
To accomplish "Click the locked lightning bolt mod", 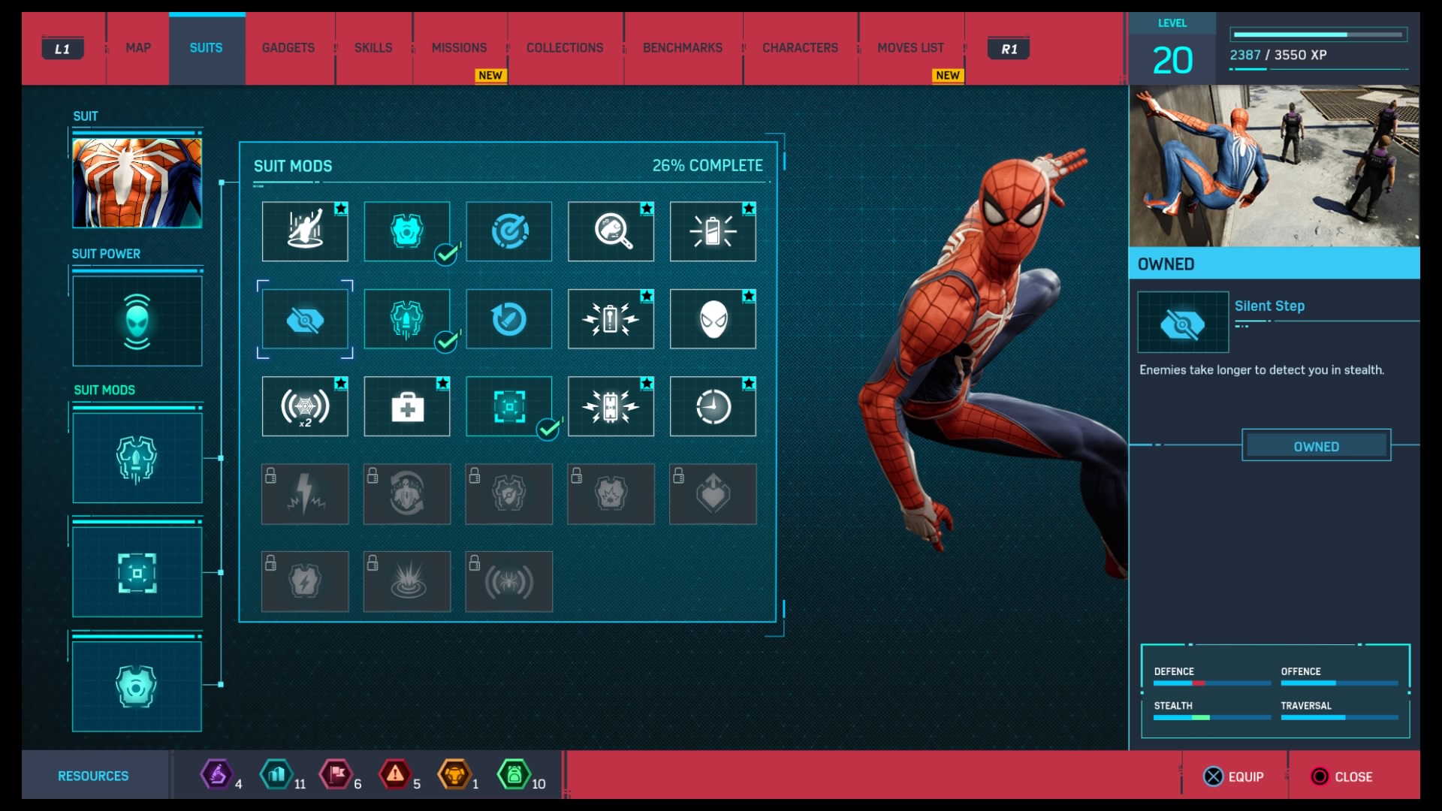I will coord(305,494).
